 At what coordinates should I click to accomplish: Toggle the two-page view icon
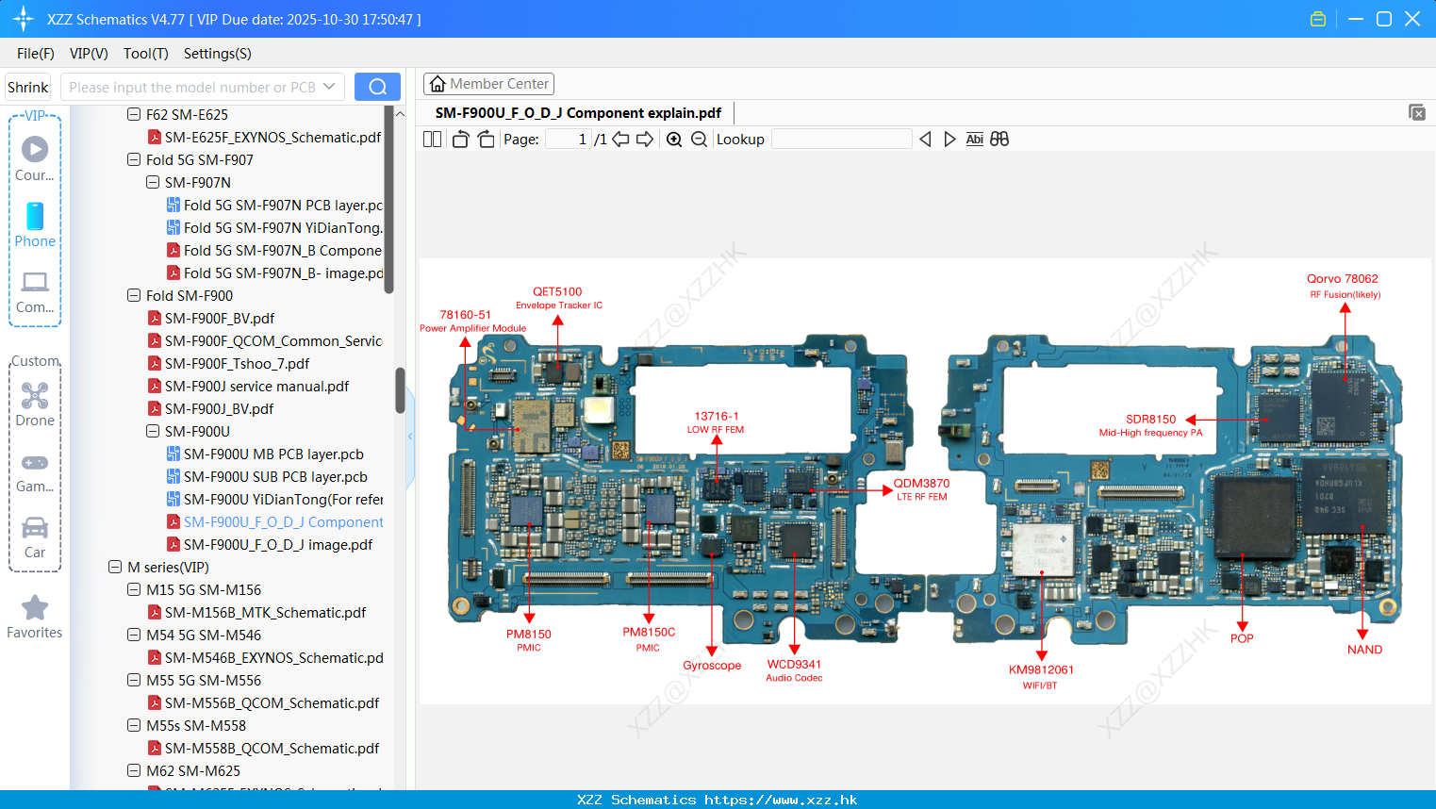432,140
